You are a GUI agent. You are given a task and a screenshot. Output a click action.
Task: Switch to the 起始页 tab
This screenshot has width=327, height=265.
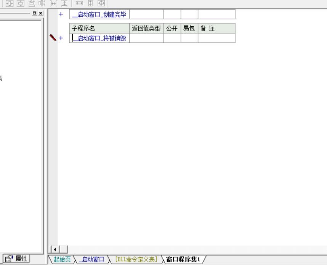tap(61, 260)
